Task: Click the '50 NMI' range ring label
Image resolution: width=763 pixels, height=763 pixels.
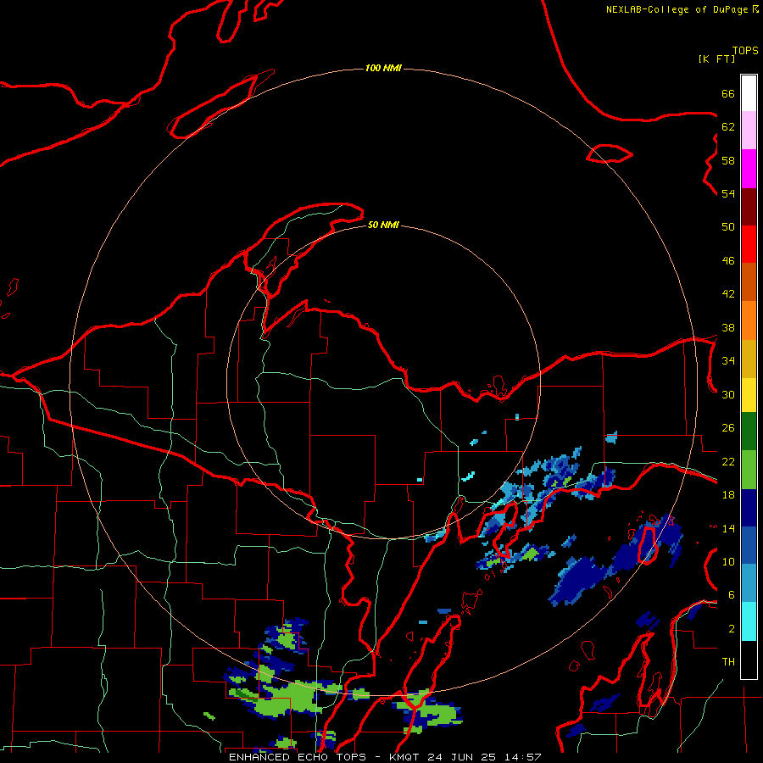Action: click(x=383, y=225)
